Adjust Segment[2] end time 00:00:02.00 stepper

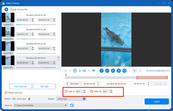(54, 34)
